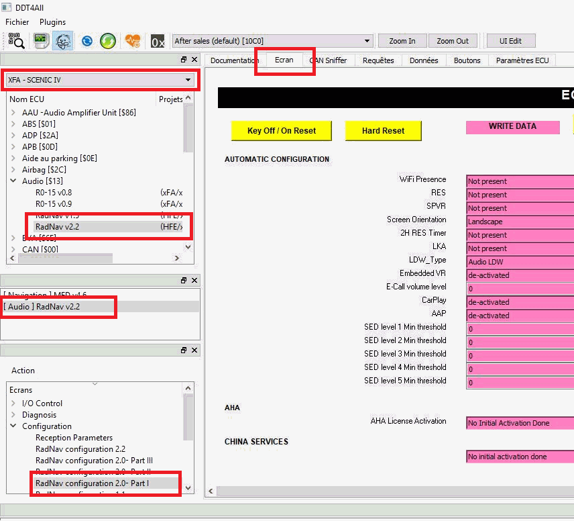Click the 0x hex tool icon
Viewport: 574px width, 521px height.
(158, 41)
